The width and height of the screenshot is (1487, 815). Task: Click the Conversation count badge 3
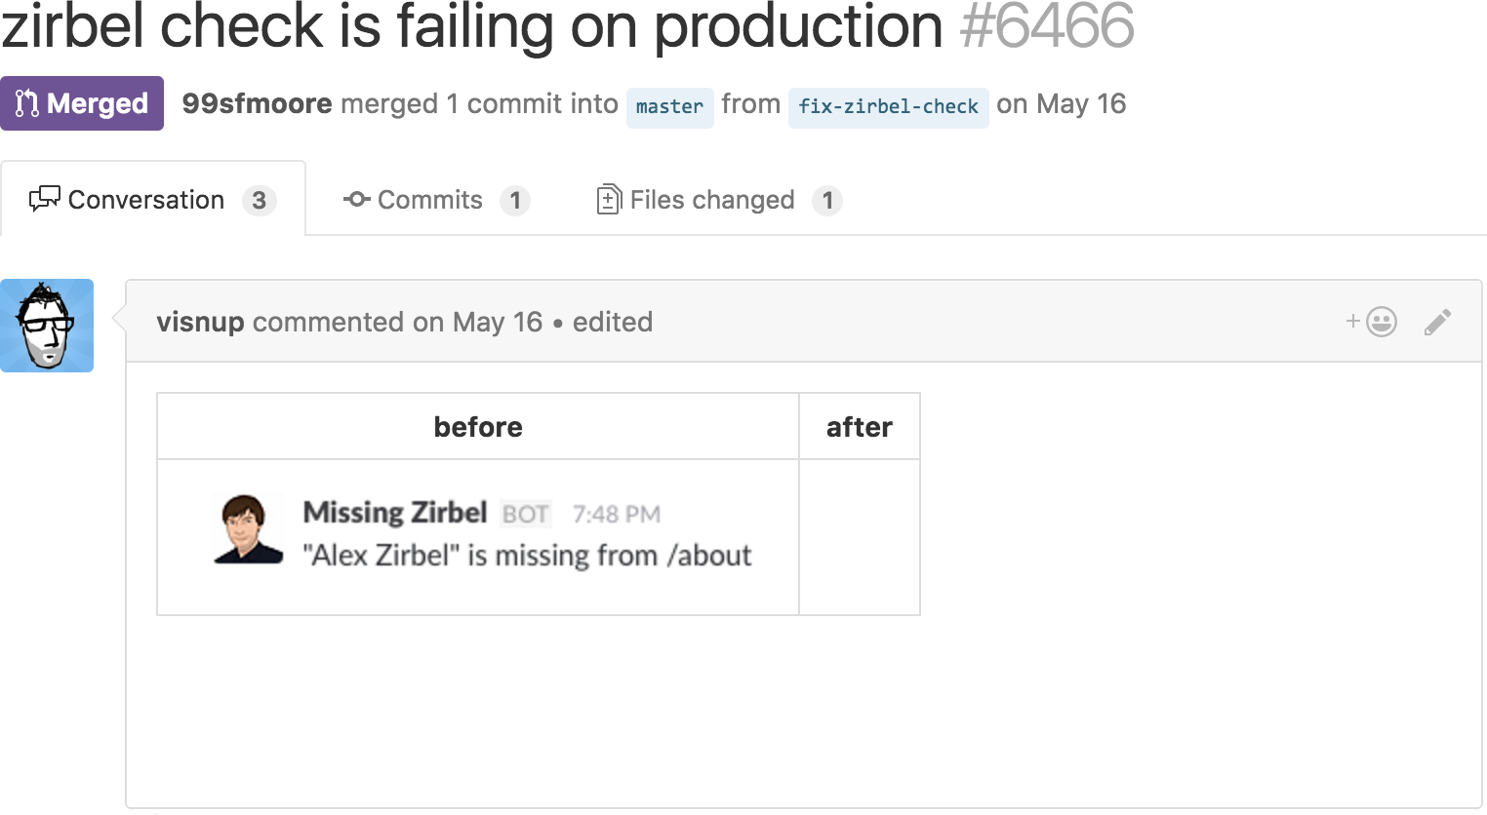pyautogui.click(x=259, y=201)
